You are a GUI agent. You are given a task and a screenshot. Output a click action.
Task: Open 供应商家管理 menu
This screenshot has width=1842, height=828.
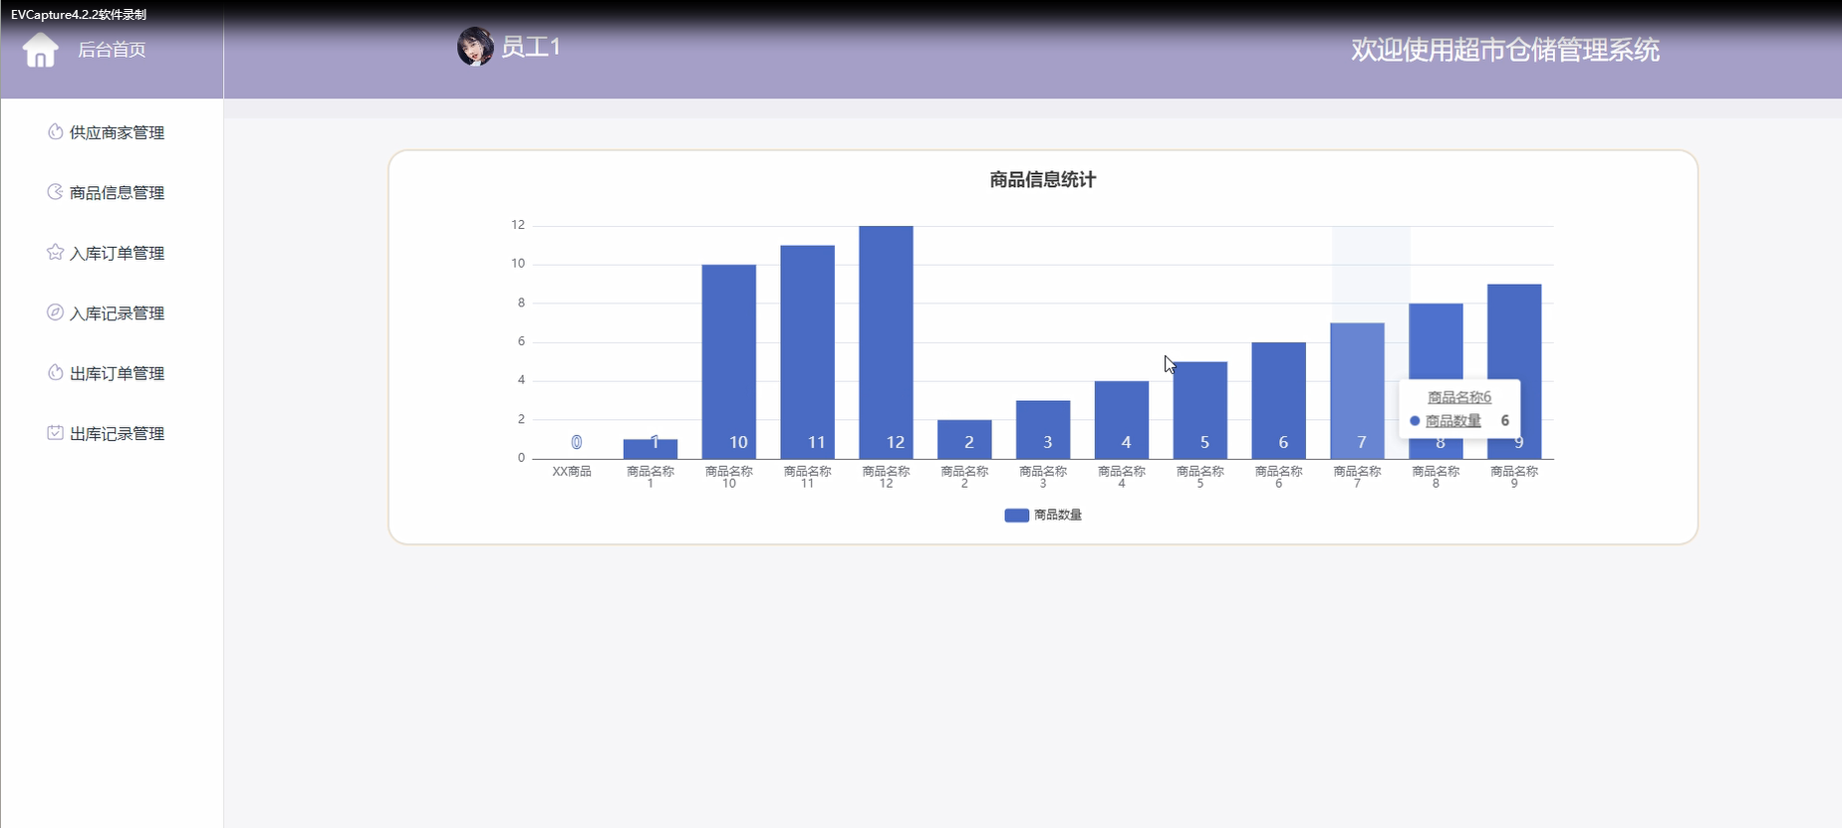pyautogui.click(x=117, y=132)
